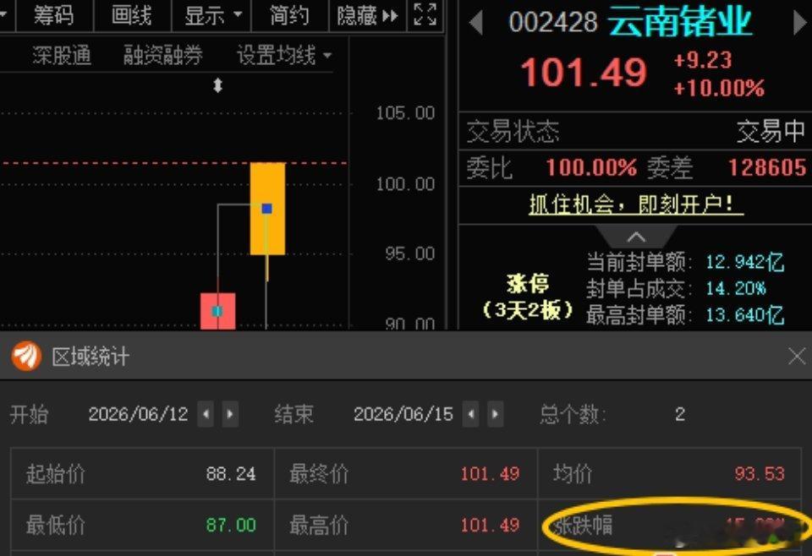This screenshot has width=812, height=556.
Task: Open the 筹码 chip distribution view
Action: (x=54, y=15)
